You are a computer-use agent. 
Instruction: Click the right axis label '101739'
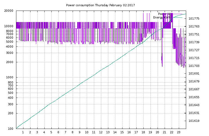click(x=194, y=42)
